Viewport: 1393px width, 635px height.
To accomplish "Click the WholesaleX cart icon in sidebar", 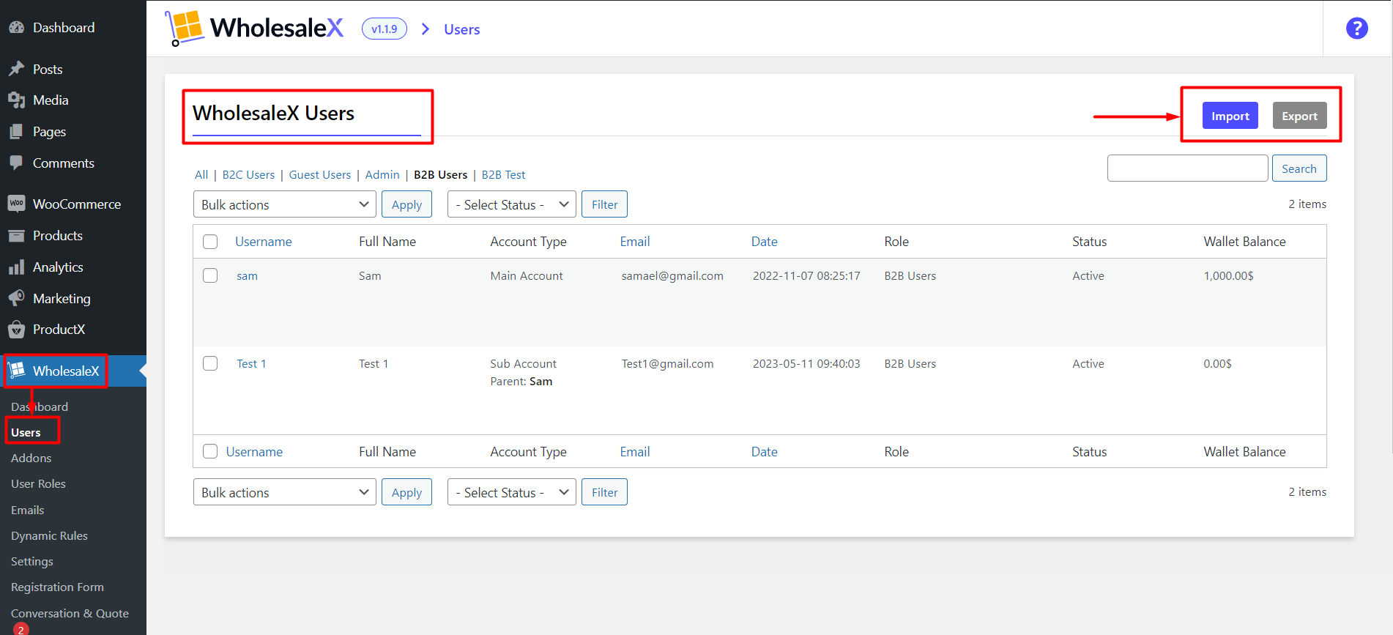I will click(17, 371).
